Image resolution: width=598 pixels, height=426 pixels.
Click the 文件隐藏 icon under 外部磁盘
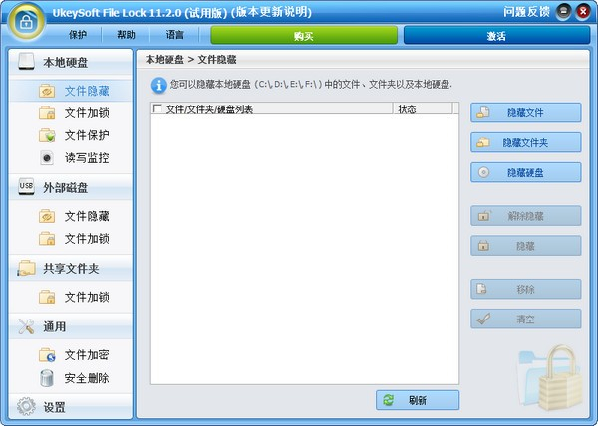(47, 216)
